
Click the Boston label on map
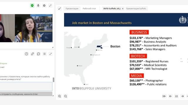click(115, 46)
